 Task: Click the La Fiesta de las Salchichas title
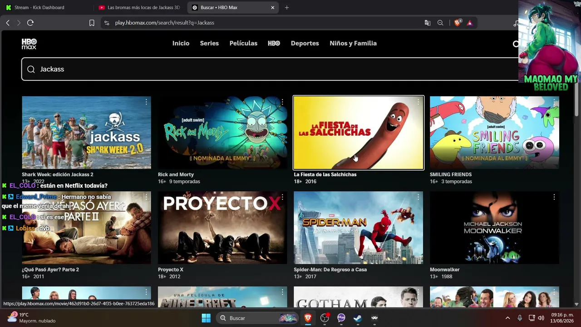click(x=325, y=174)
